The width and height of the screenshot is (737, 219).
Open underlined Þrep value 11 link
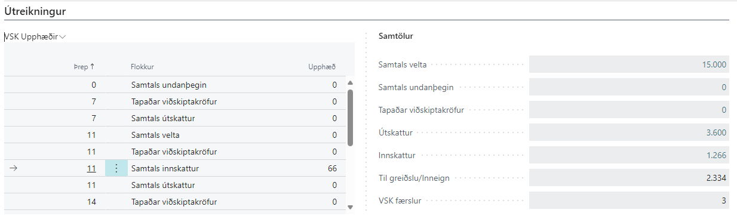point(91,169)
